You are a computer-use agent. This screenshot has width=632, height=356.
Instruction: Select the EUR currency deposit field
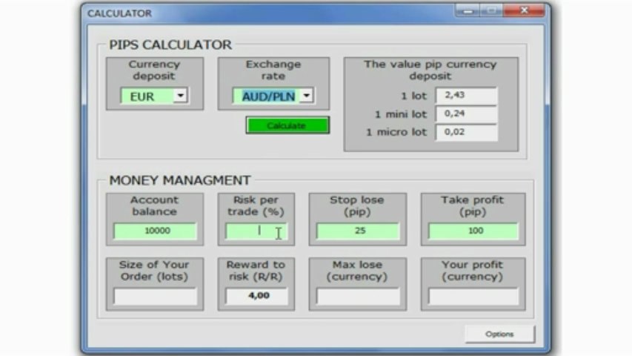pos(147,96)
